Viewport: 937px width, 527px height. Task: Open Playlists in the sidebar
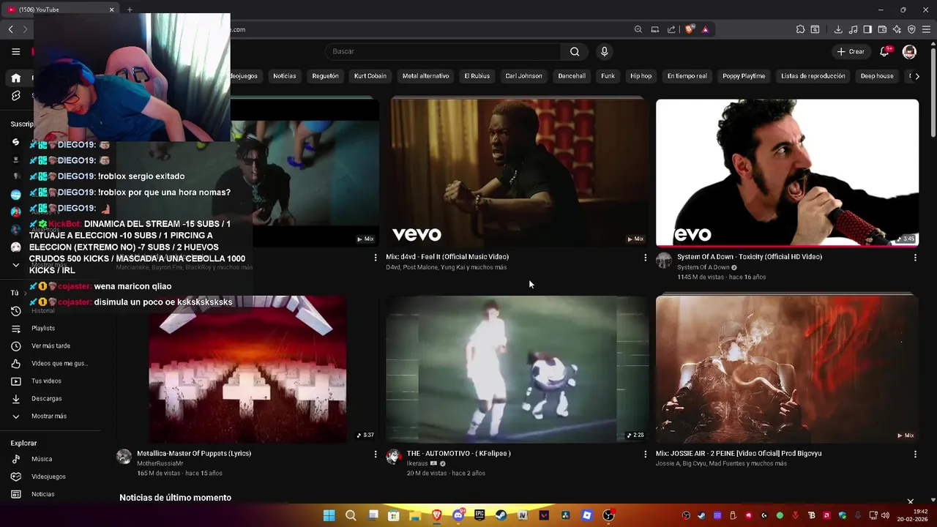[x=44, y=328]
